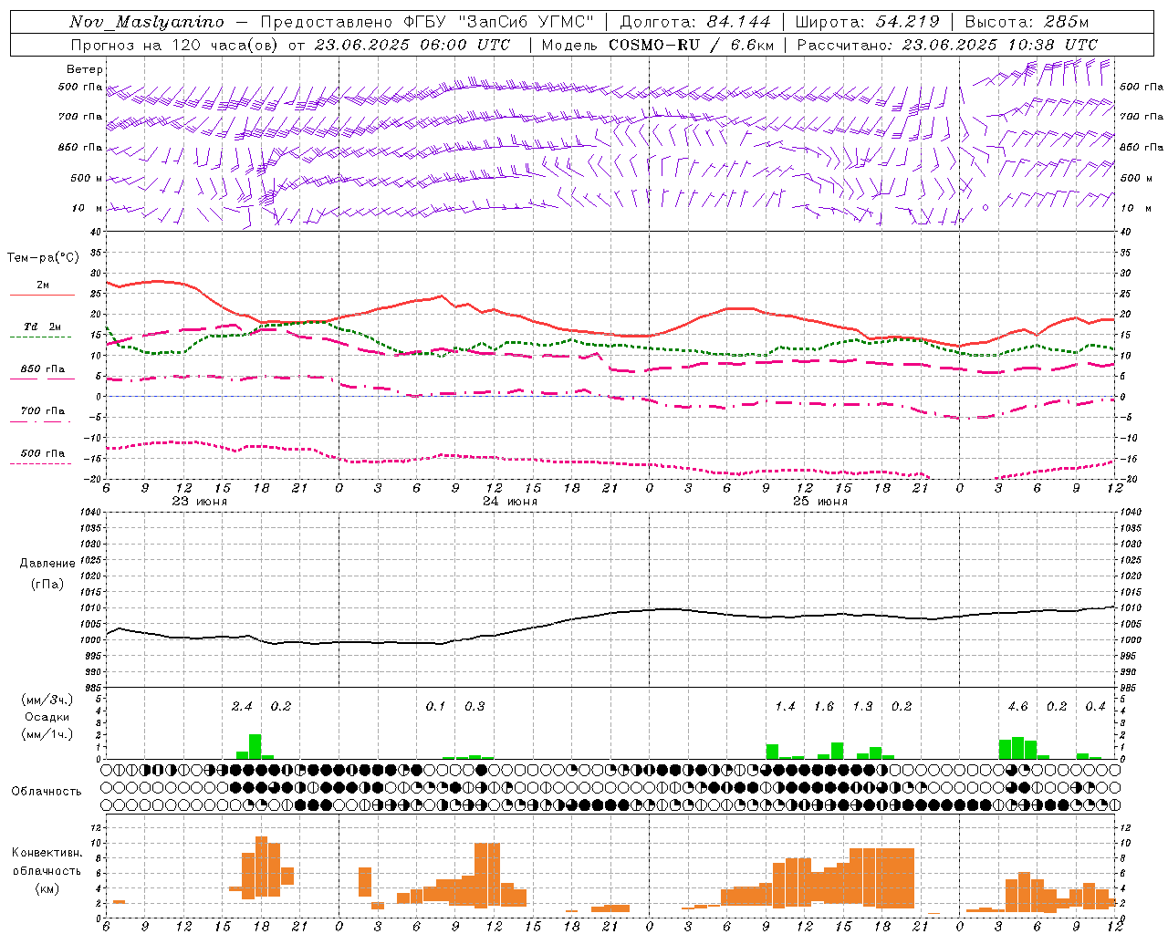Image resolution: width=1168 pixels, height=934 pixels.
Task: Click the 23 июня date label
Action: point(200,502)
